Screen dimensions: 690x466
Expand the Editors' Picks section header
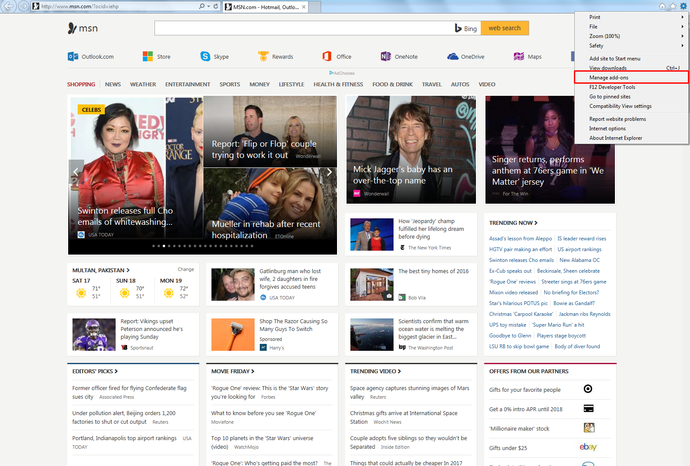[95, 371]
